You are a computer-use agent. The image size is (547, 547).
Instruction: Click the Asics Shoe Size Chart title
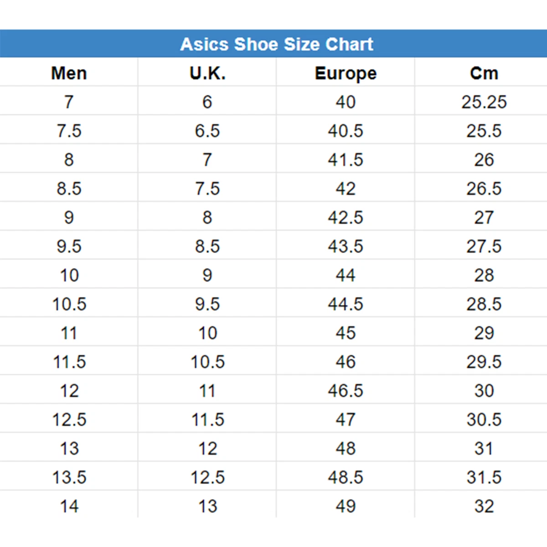[277, 44]
